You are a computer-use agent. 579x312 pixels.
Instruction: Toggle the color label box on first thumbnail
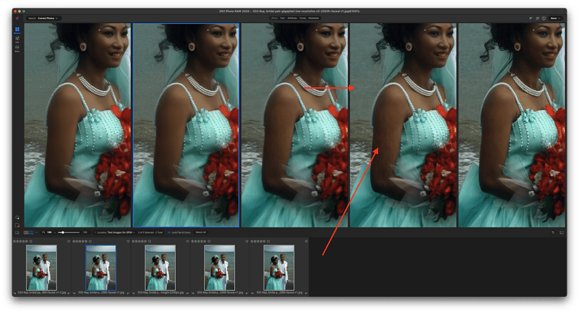(x=31, y=241)
